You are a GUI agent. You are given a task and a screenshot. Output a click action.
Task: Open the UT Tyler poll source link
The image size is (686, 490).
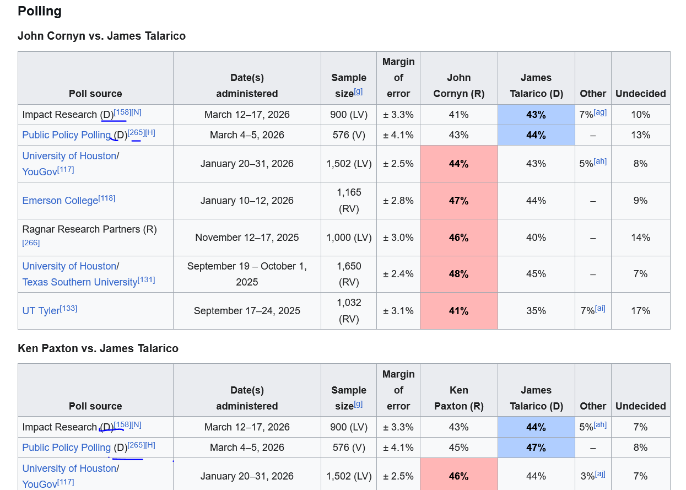(x=41, y=311)
